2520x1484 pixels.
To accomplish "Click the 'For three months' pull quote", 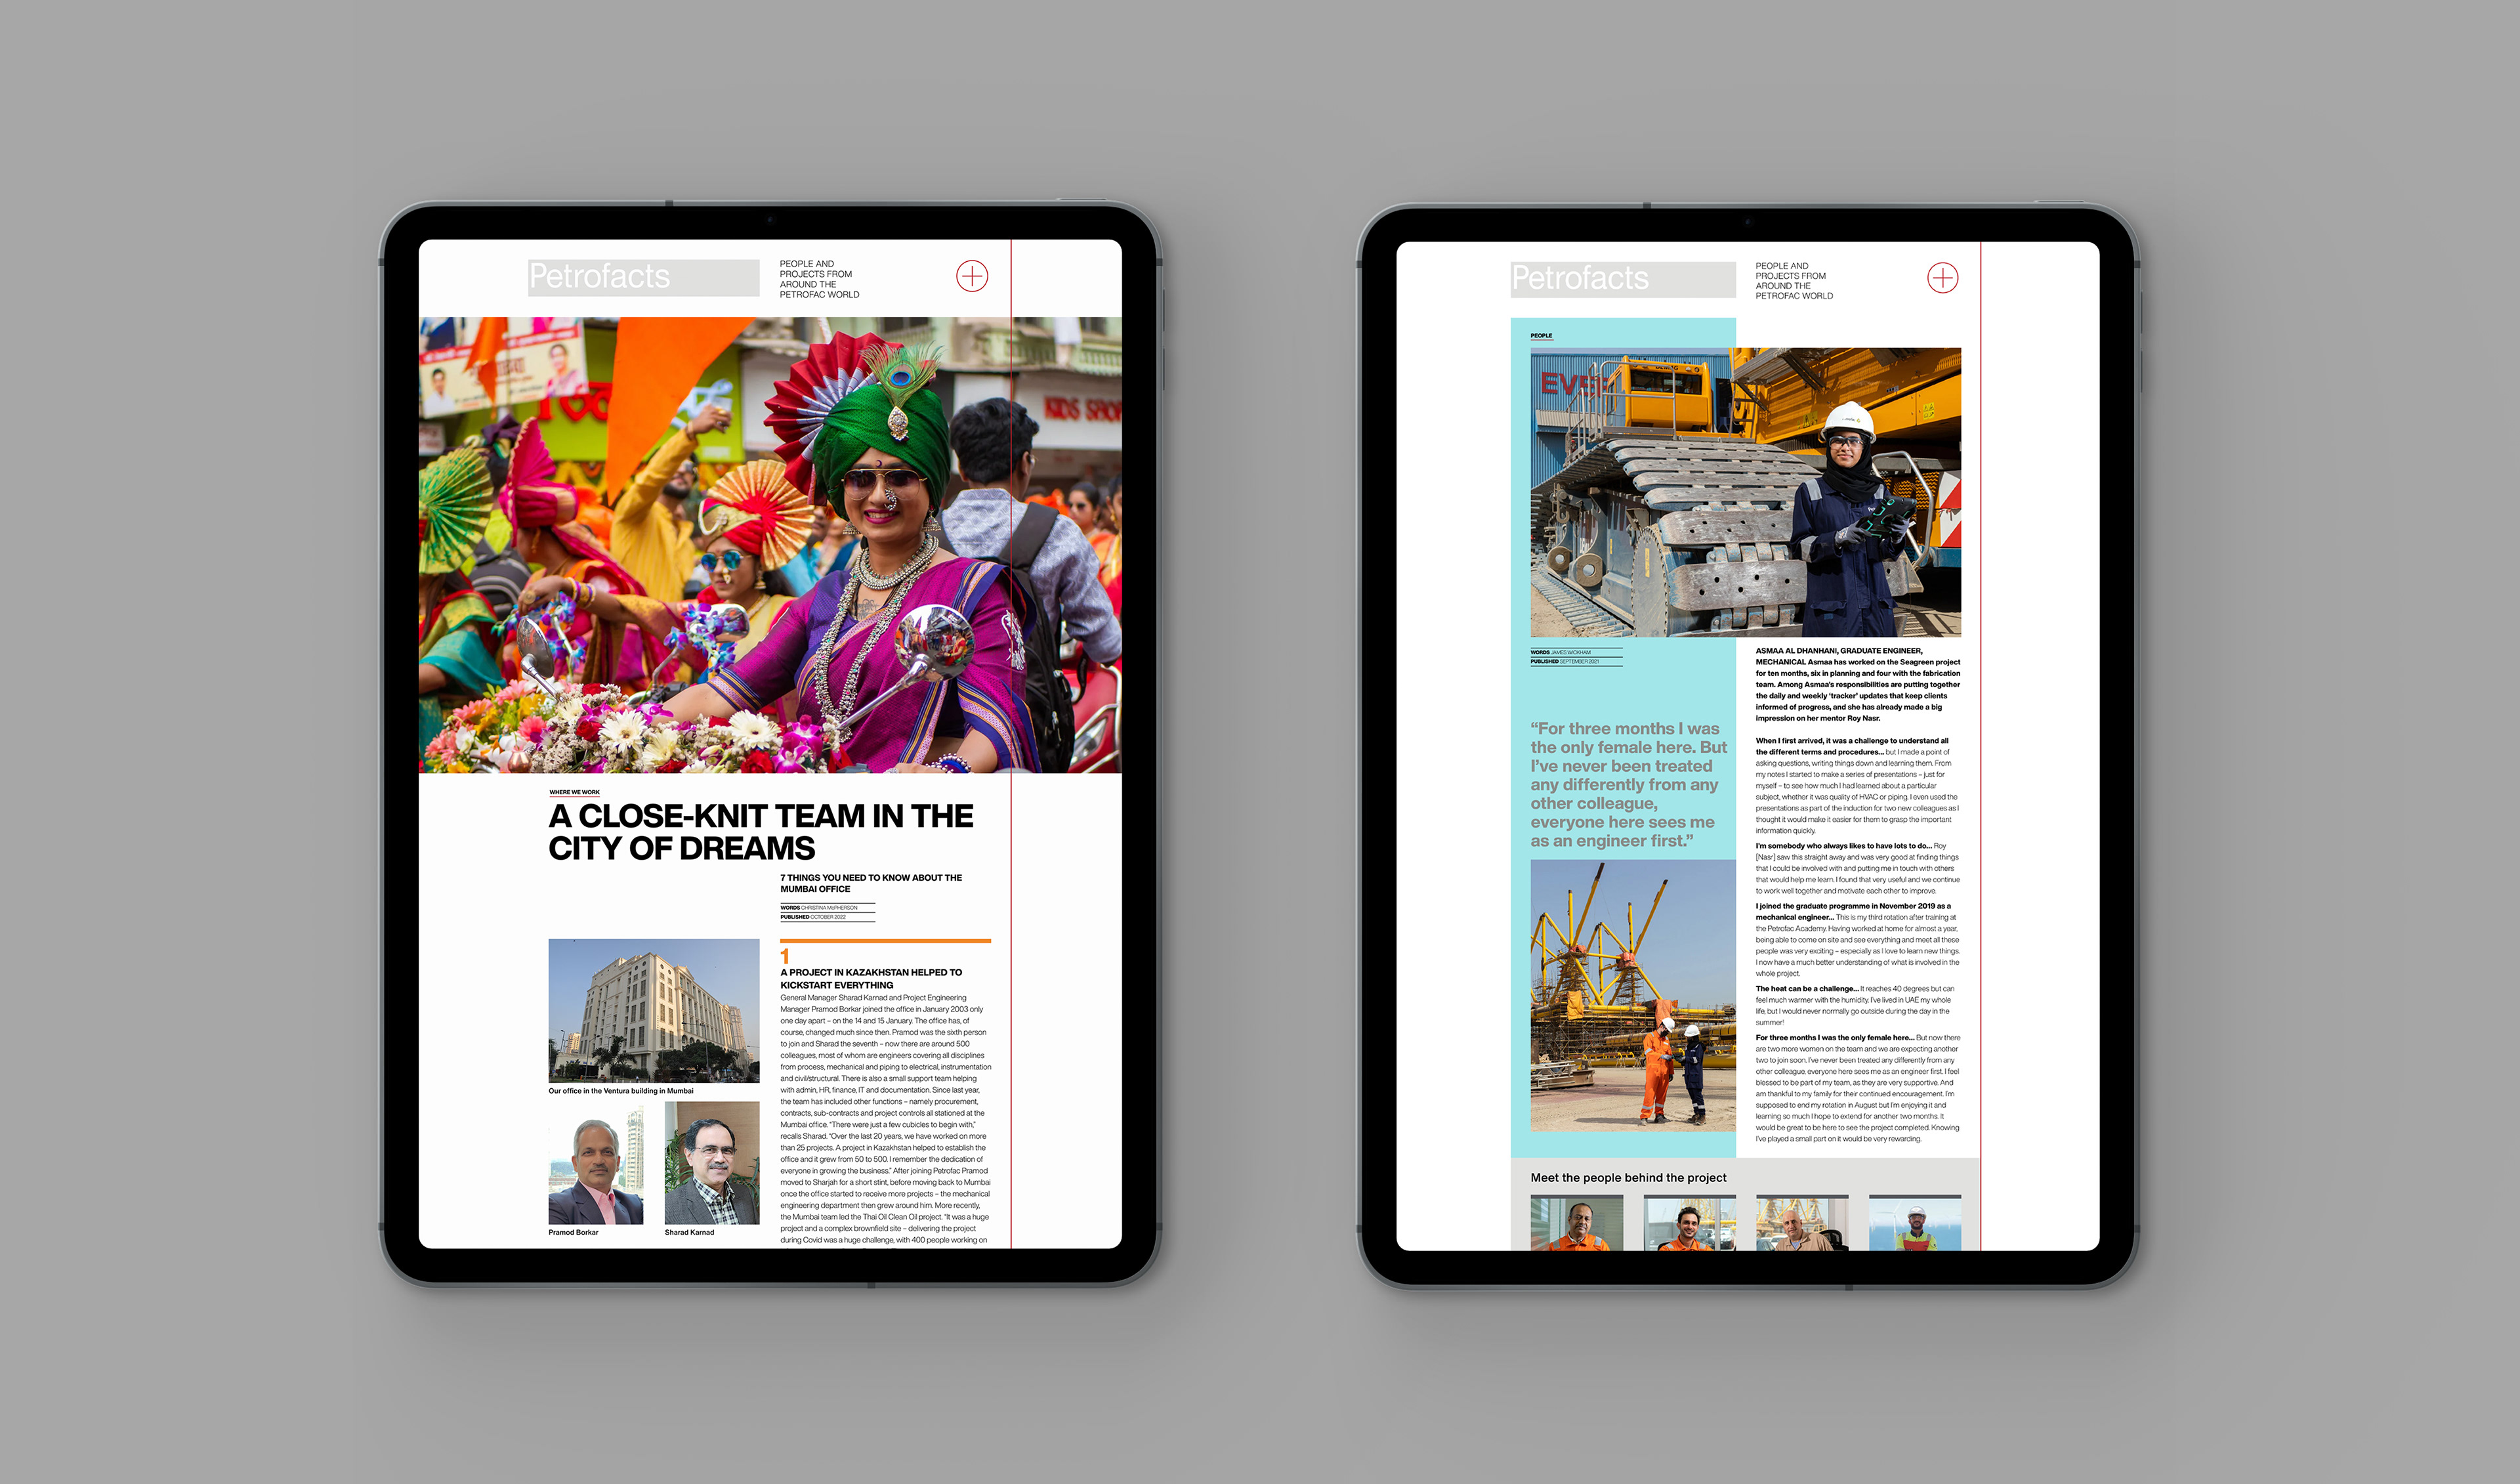I will (1627, 785).
